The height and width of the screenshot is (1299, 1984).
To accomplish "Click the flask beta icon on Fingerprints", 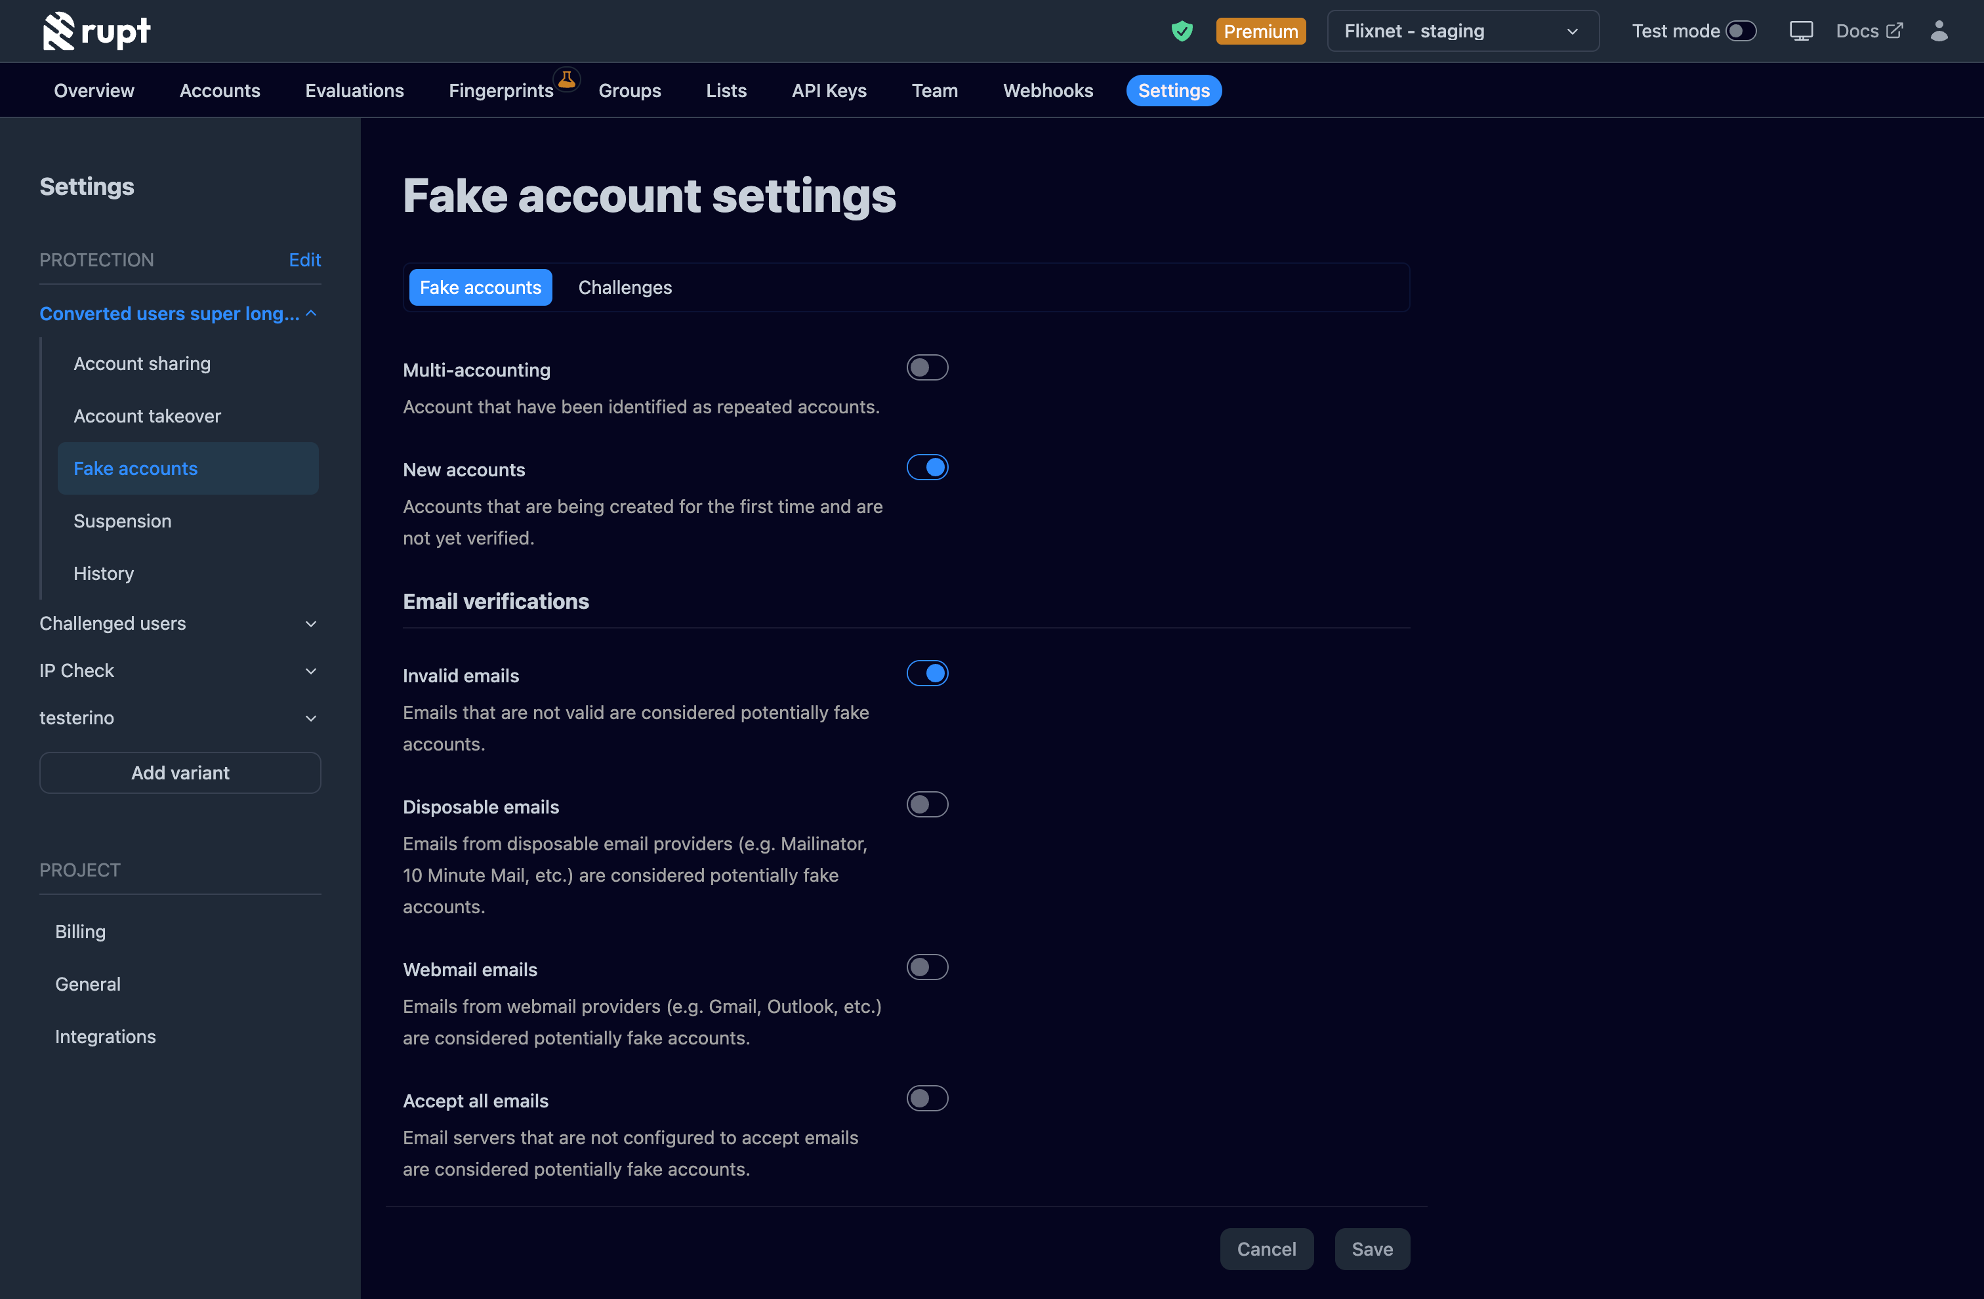I will click(x=567, y=79).
